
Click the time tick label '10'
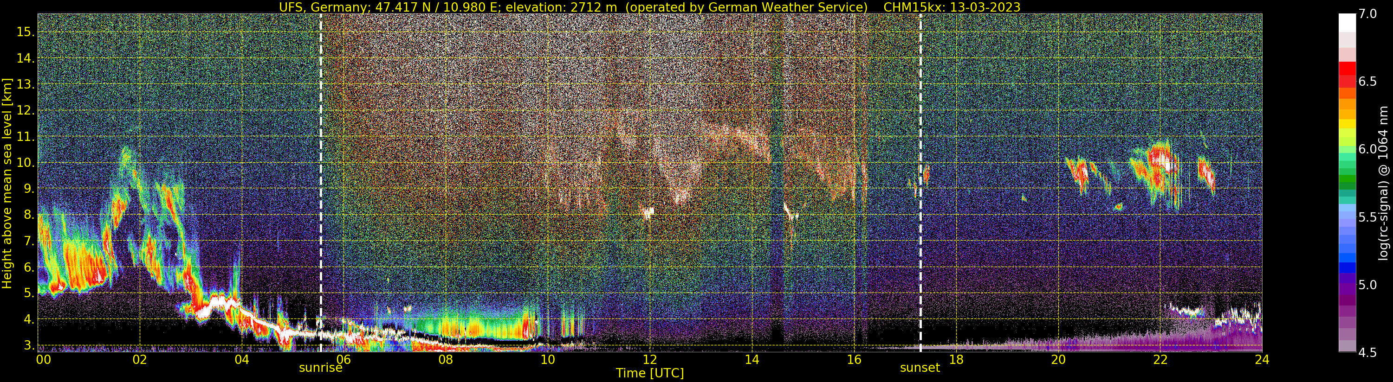pos(547,360)
